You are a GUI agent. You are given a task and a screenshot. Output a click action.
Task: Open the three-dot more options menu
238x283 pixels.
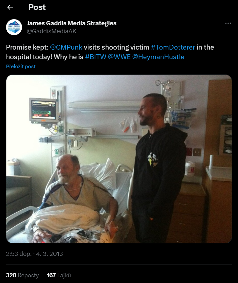coord(228,23)
